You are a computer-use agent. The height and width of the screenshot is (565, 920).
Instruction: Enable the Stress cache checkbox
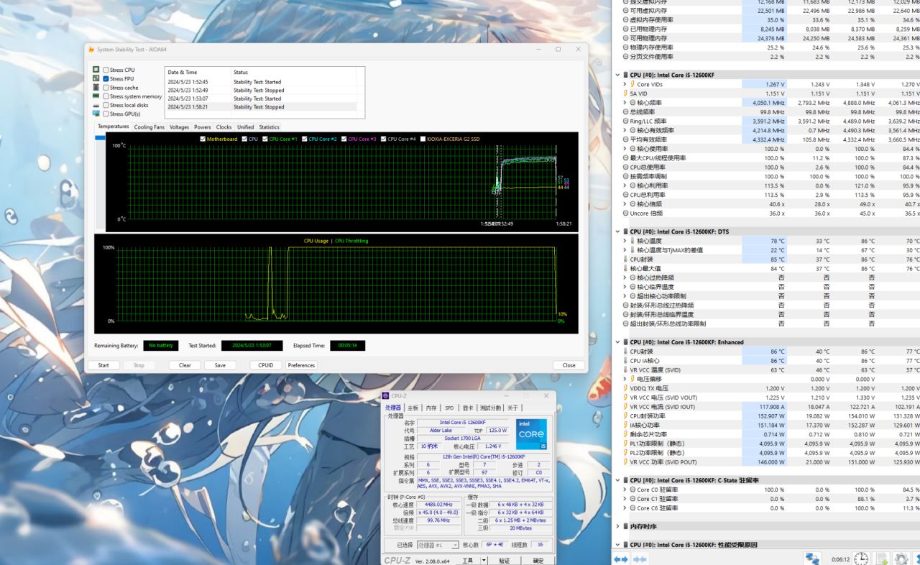pyautogui.click(x=106, y=88)
